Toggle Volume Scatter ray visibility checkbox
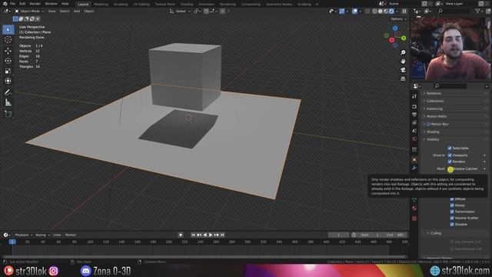 (452, 218)
